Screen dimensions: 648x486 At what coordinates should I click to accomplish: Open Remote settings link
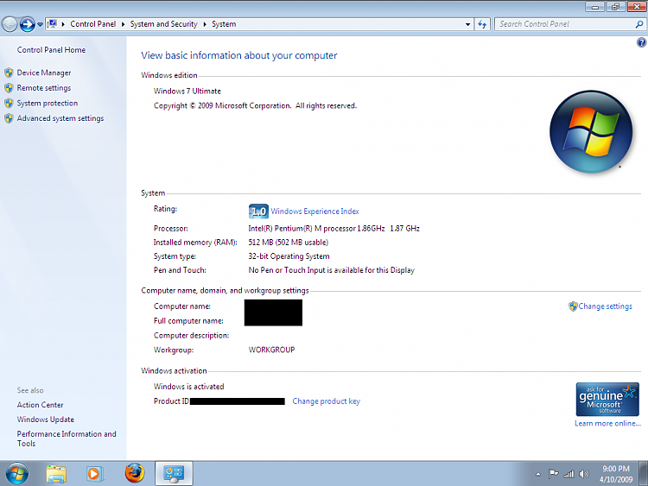[44, 88]
